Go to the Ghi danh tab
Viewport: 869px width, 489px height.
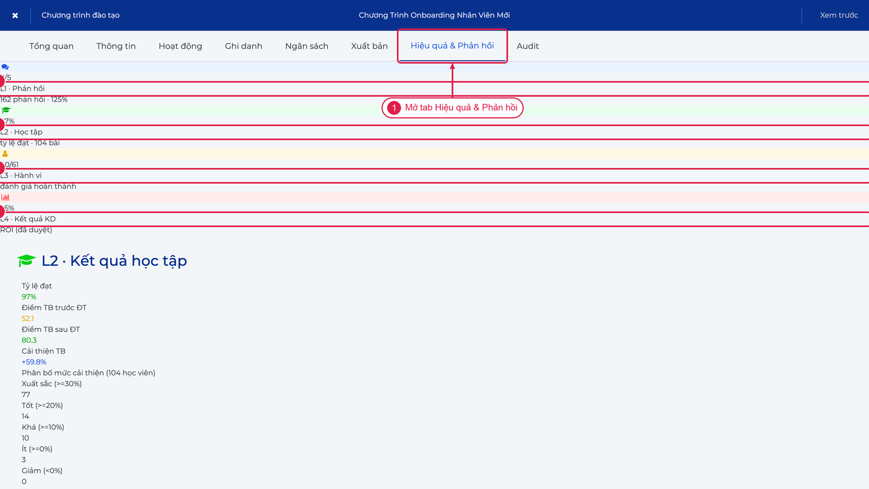click(x=244, y=46)
